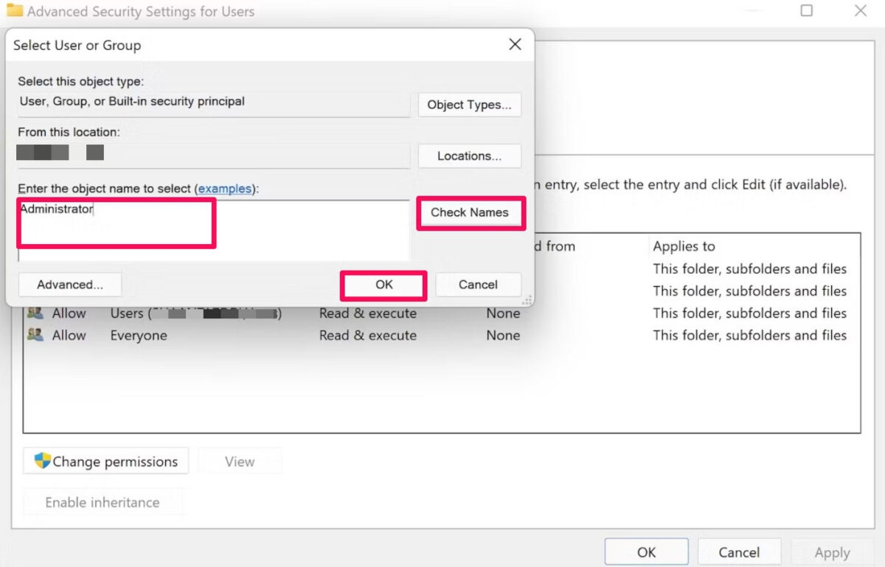Click the Apply button
885x567 pixels.
point(832,552)
